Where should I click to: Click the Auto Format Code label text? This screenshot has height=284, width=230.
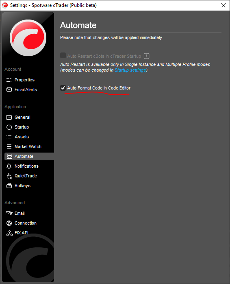tap(99, 88)
